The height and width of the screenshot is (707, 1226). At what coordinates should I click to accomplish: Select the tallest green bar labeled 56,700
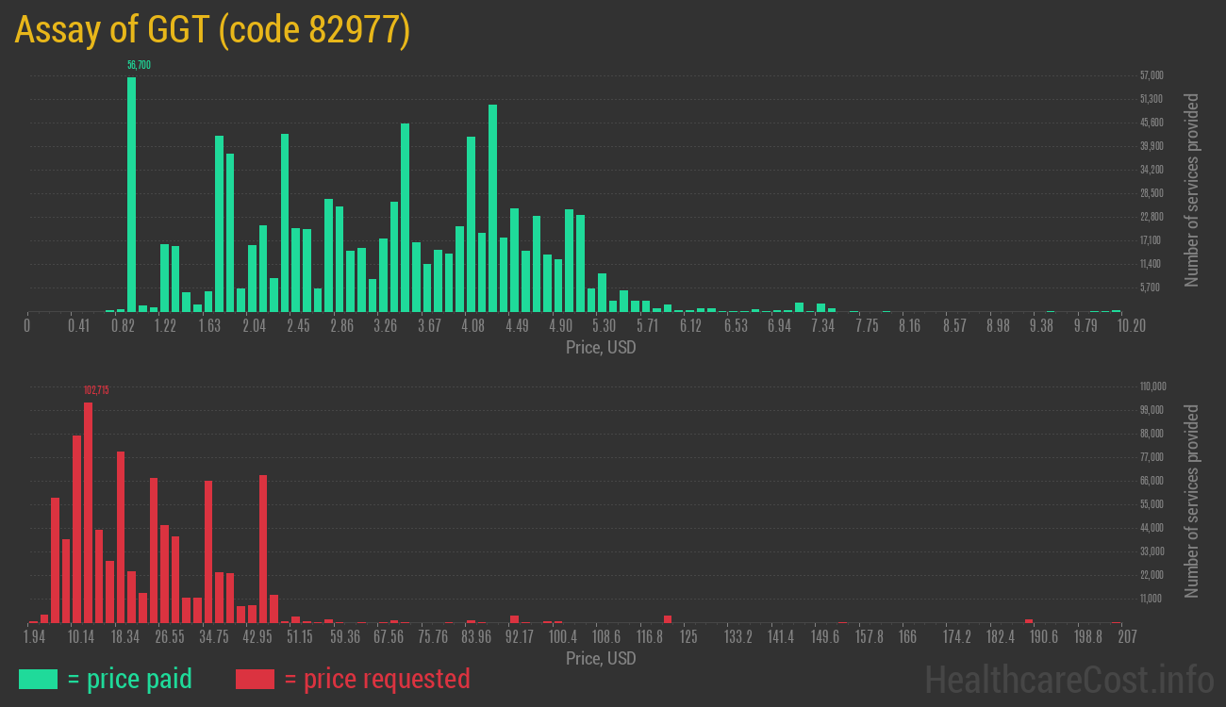[131, 193]
